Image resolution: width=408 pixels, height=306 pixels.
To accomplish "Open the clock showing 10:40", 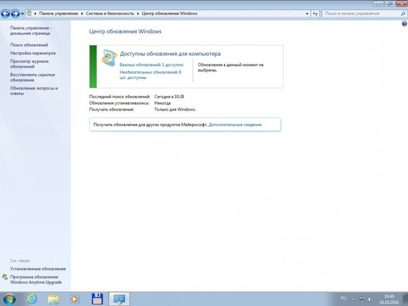I will (389, 299).
